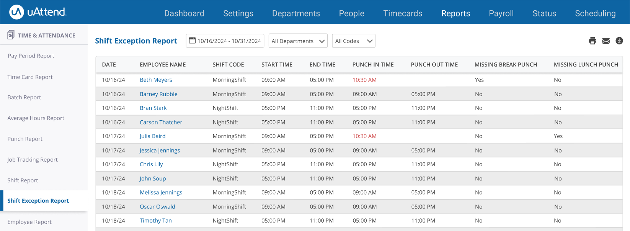Open the Timecards menu
The width and height of the screenshot is (630, 231).
[403, 13]
